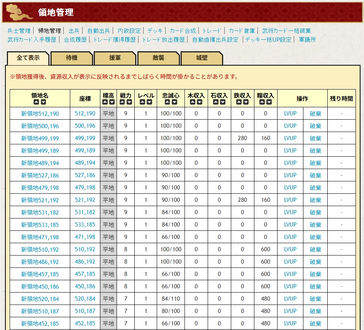Screen dimensions: 364x330
Task: Click the レベル descending sort arrow
Action: [x=149, y=102]
